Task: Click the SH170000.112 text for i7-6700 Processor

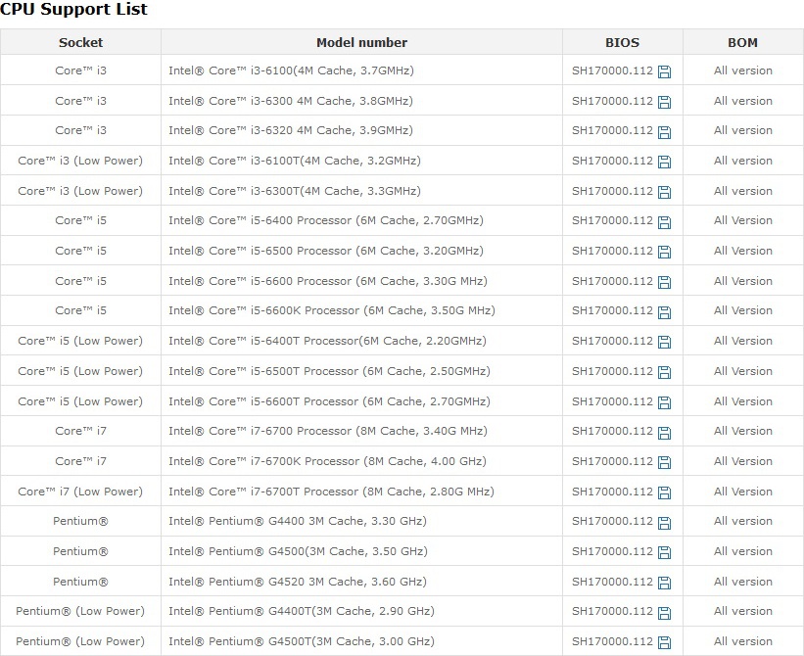Action: click(x=612, y=431)
